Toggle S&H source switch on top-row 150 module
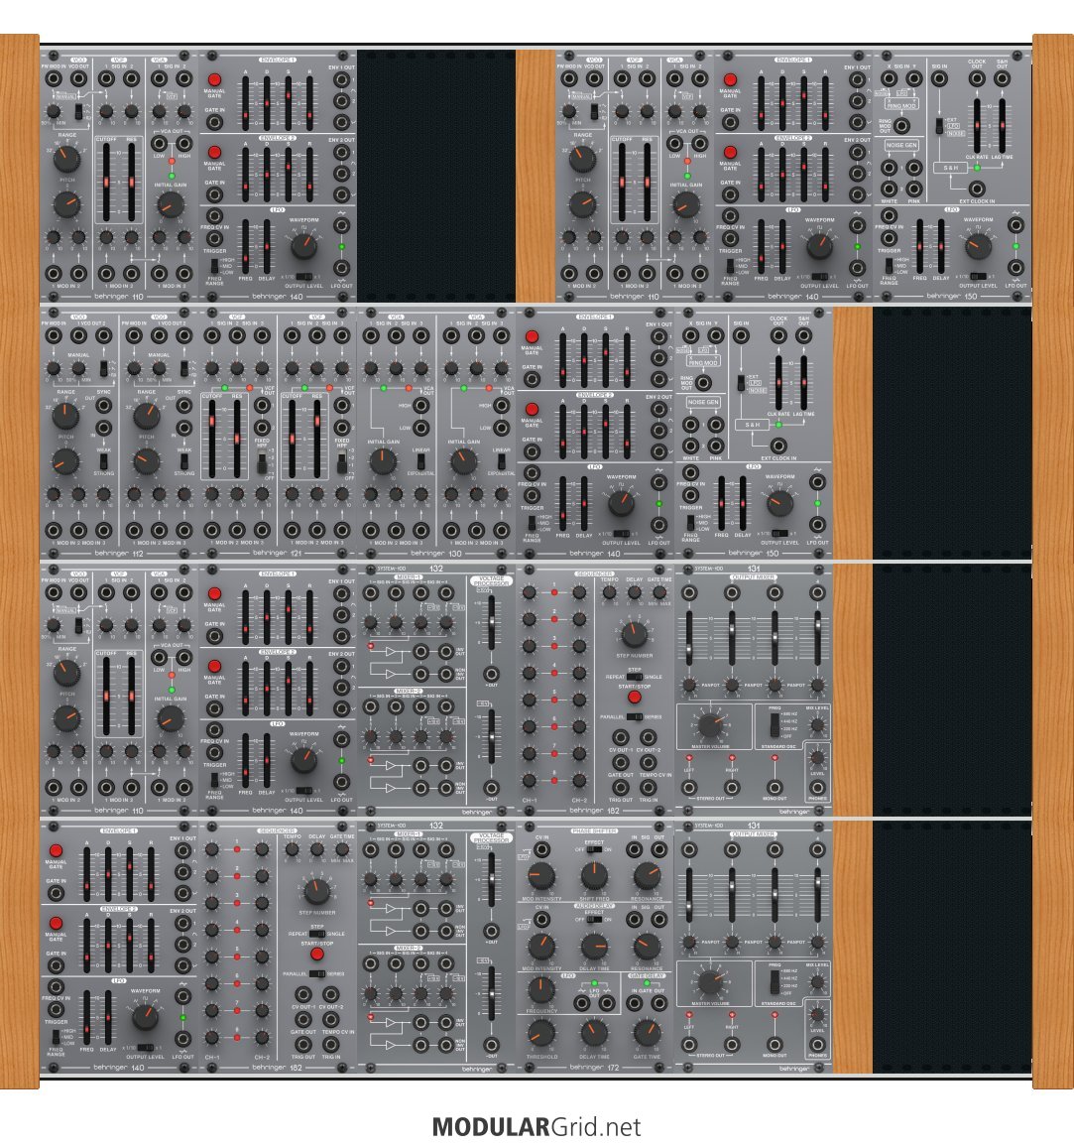The width and height of the screenshot is (1074, 1148). pyautogui.click(x=939, y=124)
